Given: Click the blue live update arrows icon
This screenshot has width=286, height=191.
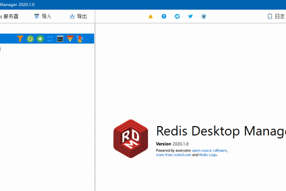Looking at the screenshot, I should tap(50, 39).
